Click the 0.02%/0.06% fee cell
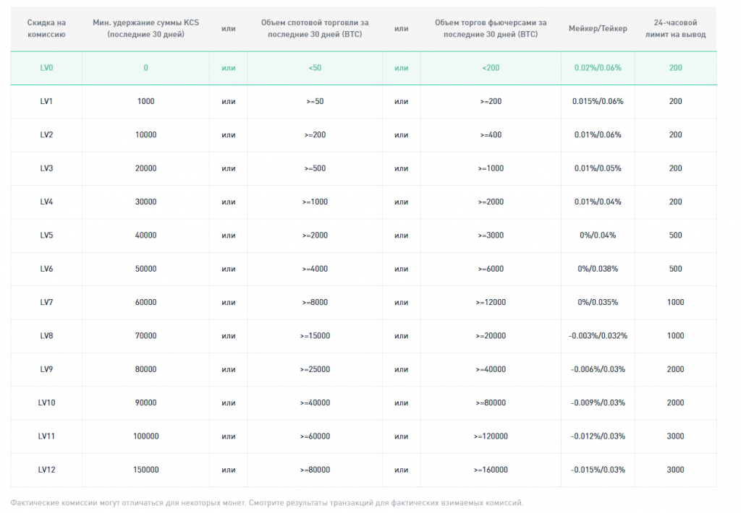The image size is (741, 513). click(598, 68)
